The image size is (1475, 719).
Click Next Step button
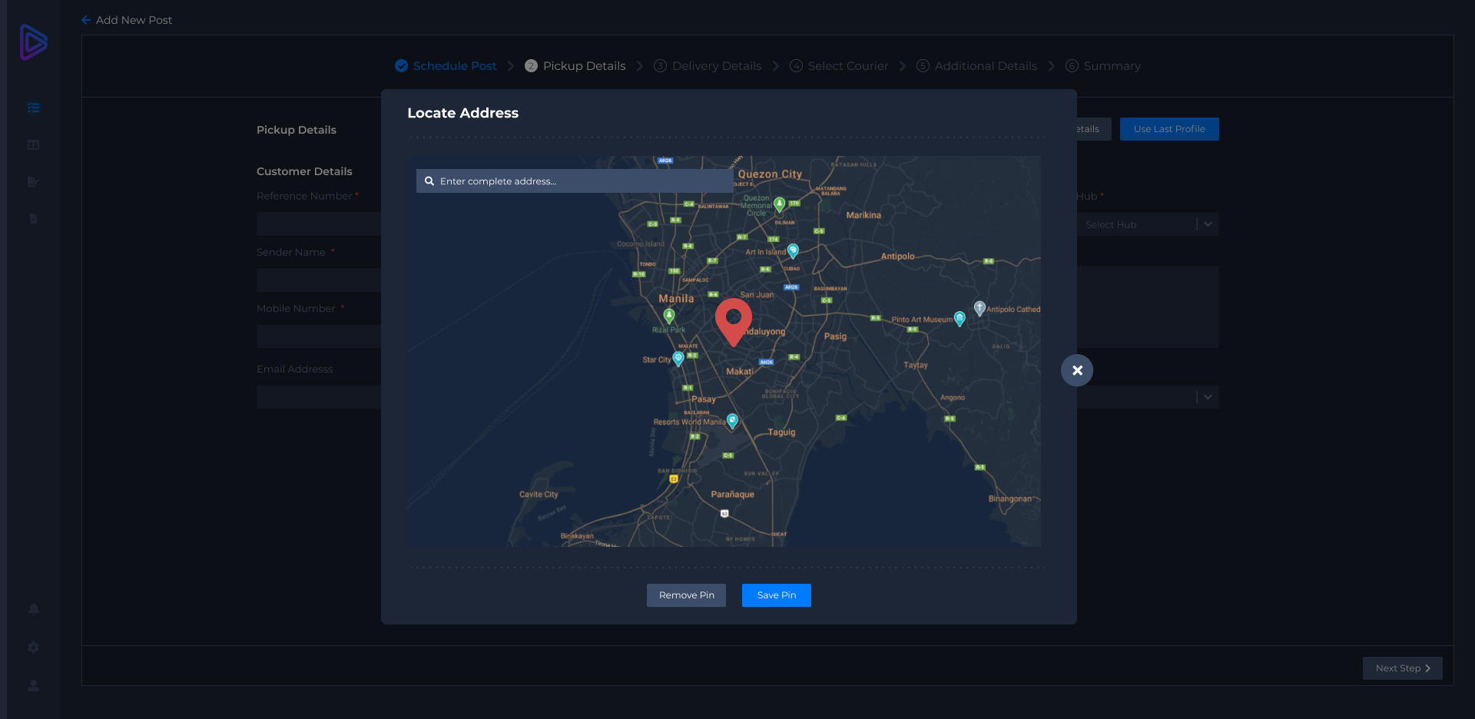coord(1403,668)
